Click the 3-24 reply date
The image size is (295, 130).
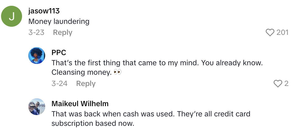tap(59, 84)
